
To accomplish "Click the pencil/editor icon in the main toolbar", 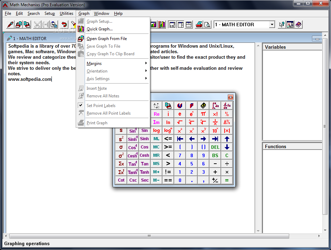I will click(10, 25).
